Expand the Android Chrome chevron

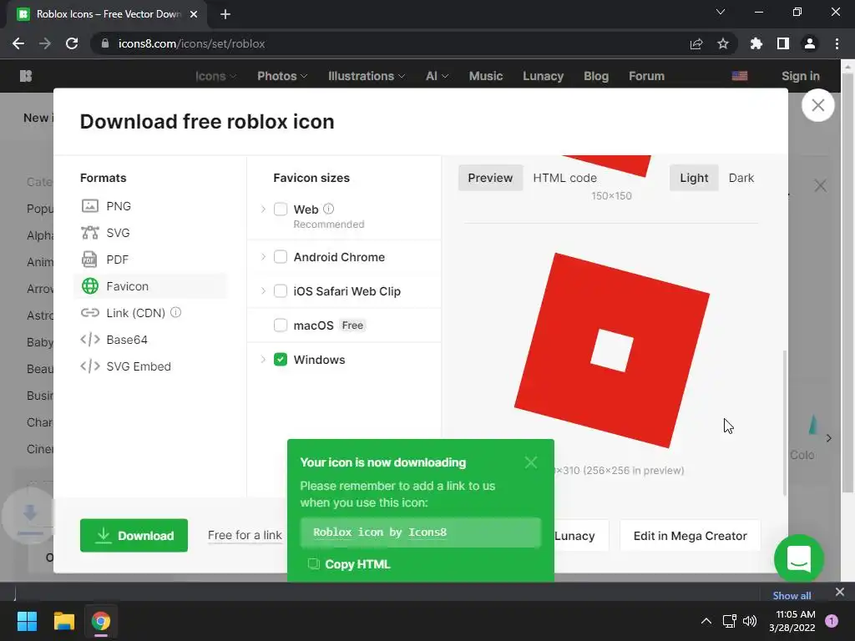(x=263, y=257)
